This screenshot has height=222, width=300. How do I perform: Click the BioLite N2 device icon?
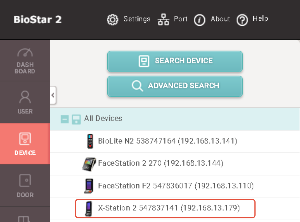pyautogui.click(x=90, y=141)
